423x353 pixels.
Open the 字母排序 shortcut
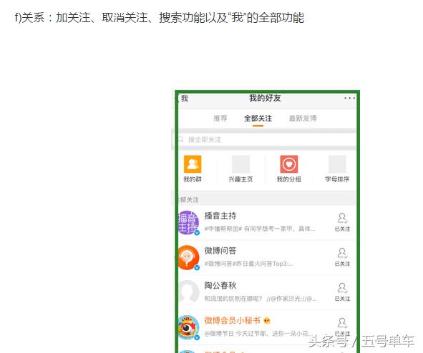tap(337, 169)
